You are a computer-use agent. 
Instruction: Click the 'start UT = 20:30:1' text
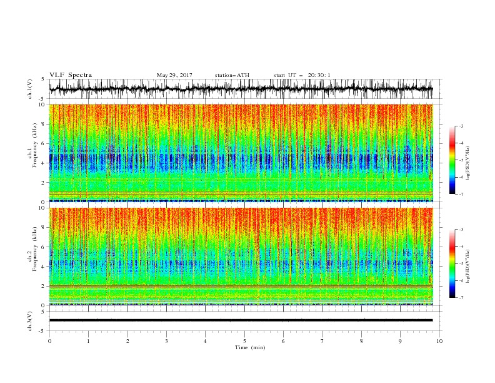[302, 75]
